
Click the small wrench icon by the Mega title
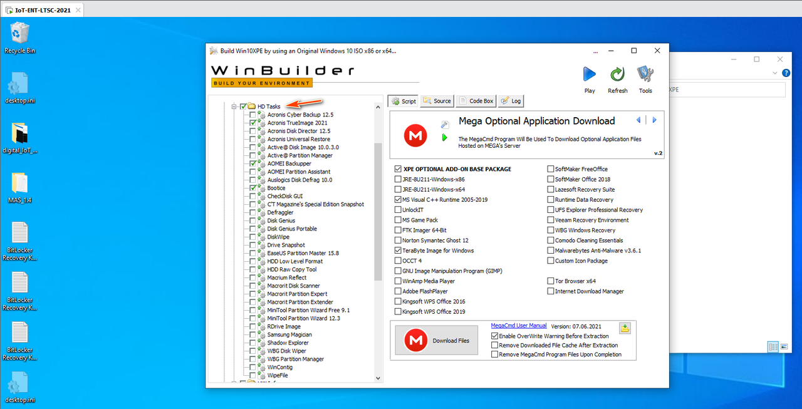click(x=445, y=125)
